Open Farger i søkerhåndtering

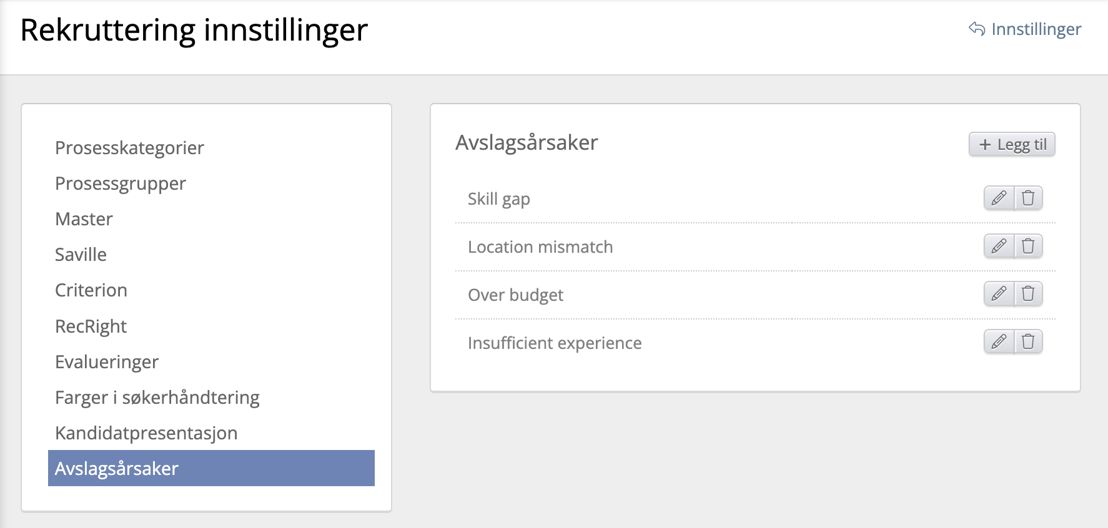[x=157, y=398]
